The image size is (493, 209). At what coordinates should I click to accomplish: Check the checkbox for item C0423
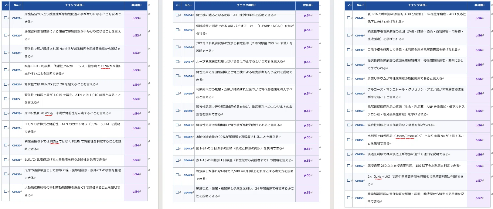(x=5, y=35)
